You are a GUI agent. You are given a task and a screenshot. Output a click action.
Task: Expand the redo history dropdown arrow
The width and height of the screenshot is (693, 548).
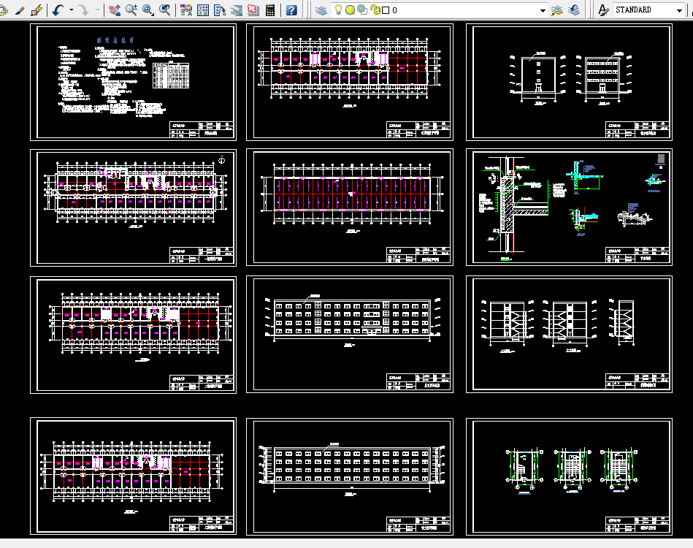click(97, 9)
